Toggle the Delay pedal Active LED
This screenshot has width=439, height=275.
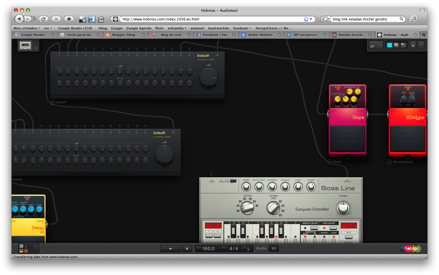click(x=27, y=199)
